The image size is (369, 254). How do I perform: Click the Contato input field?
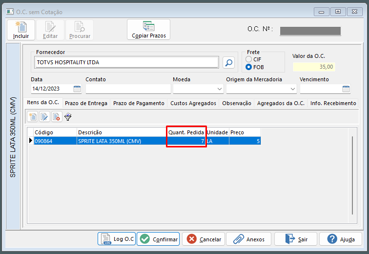pos(128,89)
